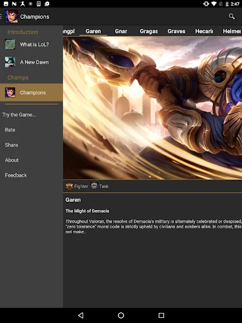Screen dimensions: 242x323
Task: Tap the Tank label text
Action: click(x=104, y=186)
